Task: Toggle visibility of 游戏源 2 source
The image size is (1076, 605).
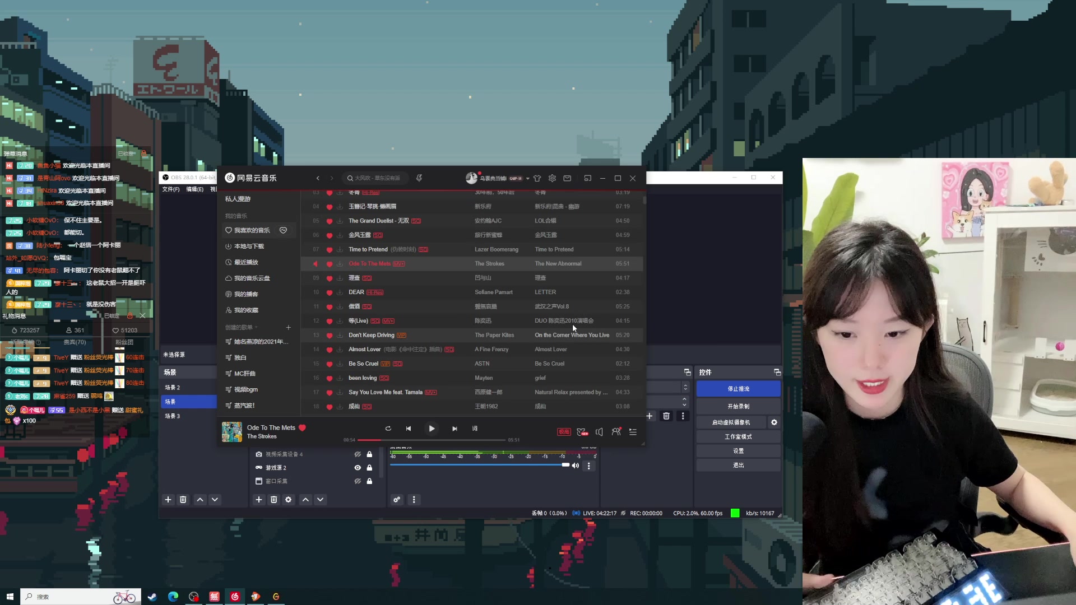Action: click(358, 468)
